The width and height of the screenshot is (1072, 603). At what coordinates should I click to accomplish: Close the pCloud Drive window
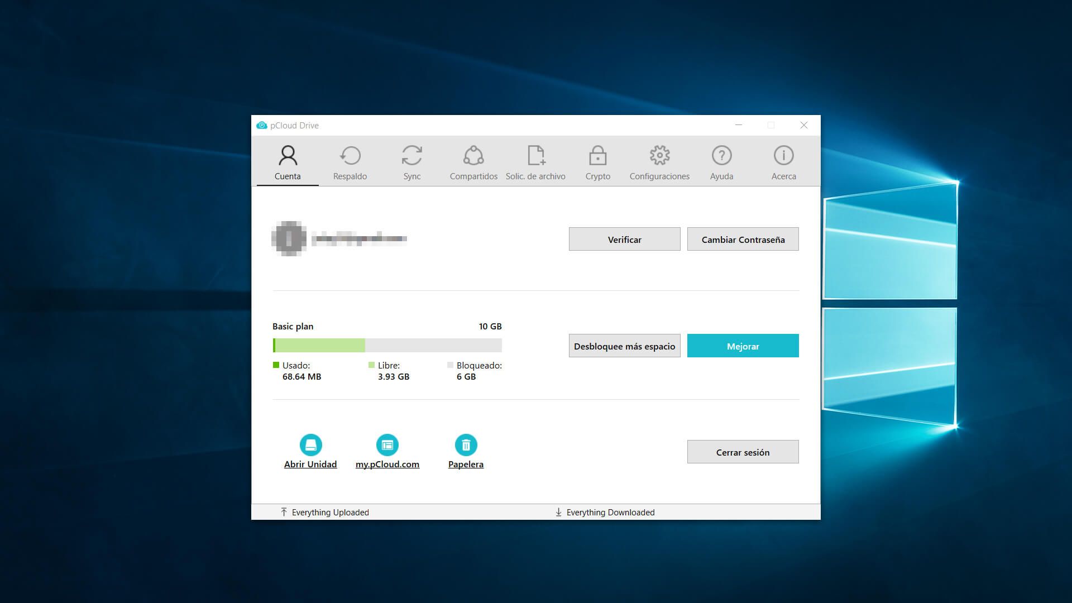[804, 125]
